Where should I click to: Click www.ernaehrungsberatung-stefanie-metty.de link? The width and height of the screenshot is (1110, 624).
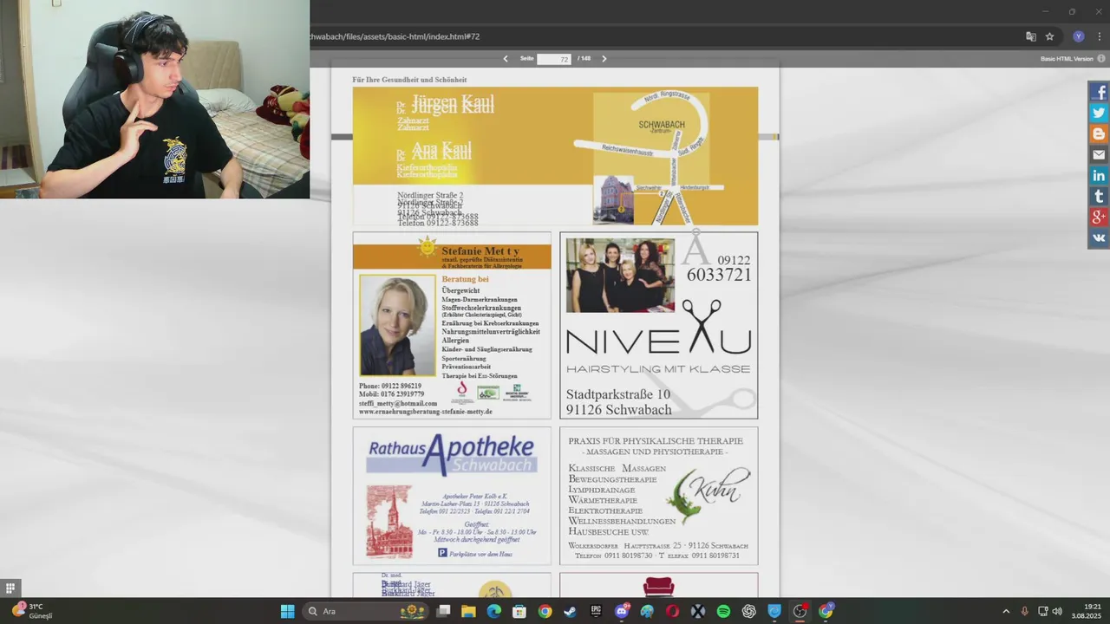(x=426, y=412)
